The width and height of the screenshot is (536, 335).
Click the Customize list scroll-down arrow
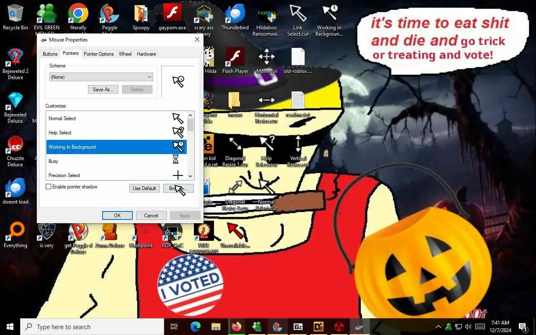click(x=191, y=176)
